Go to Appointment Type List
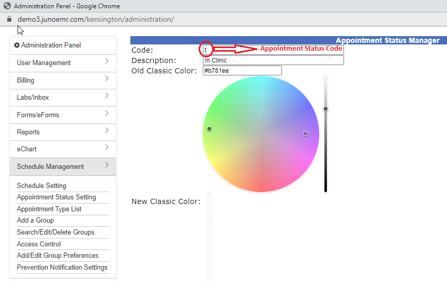The image size is (447, 281). (x=49, y=209)
